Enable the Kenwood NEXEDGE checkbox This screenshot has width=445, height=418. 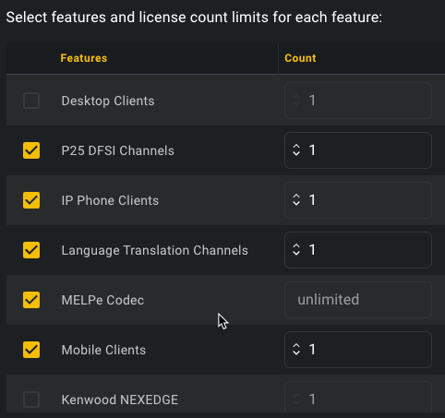point(31,400)
